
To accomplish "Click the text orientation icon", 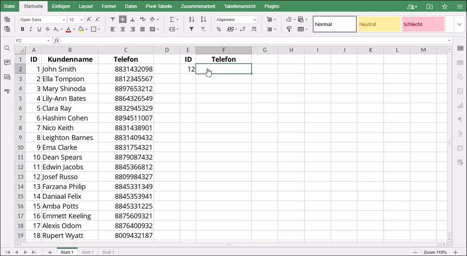I will tap(152, 20).
